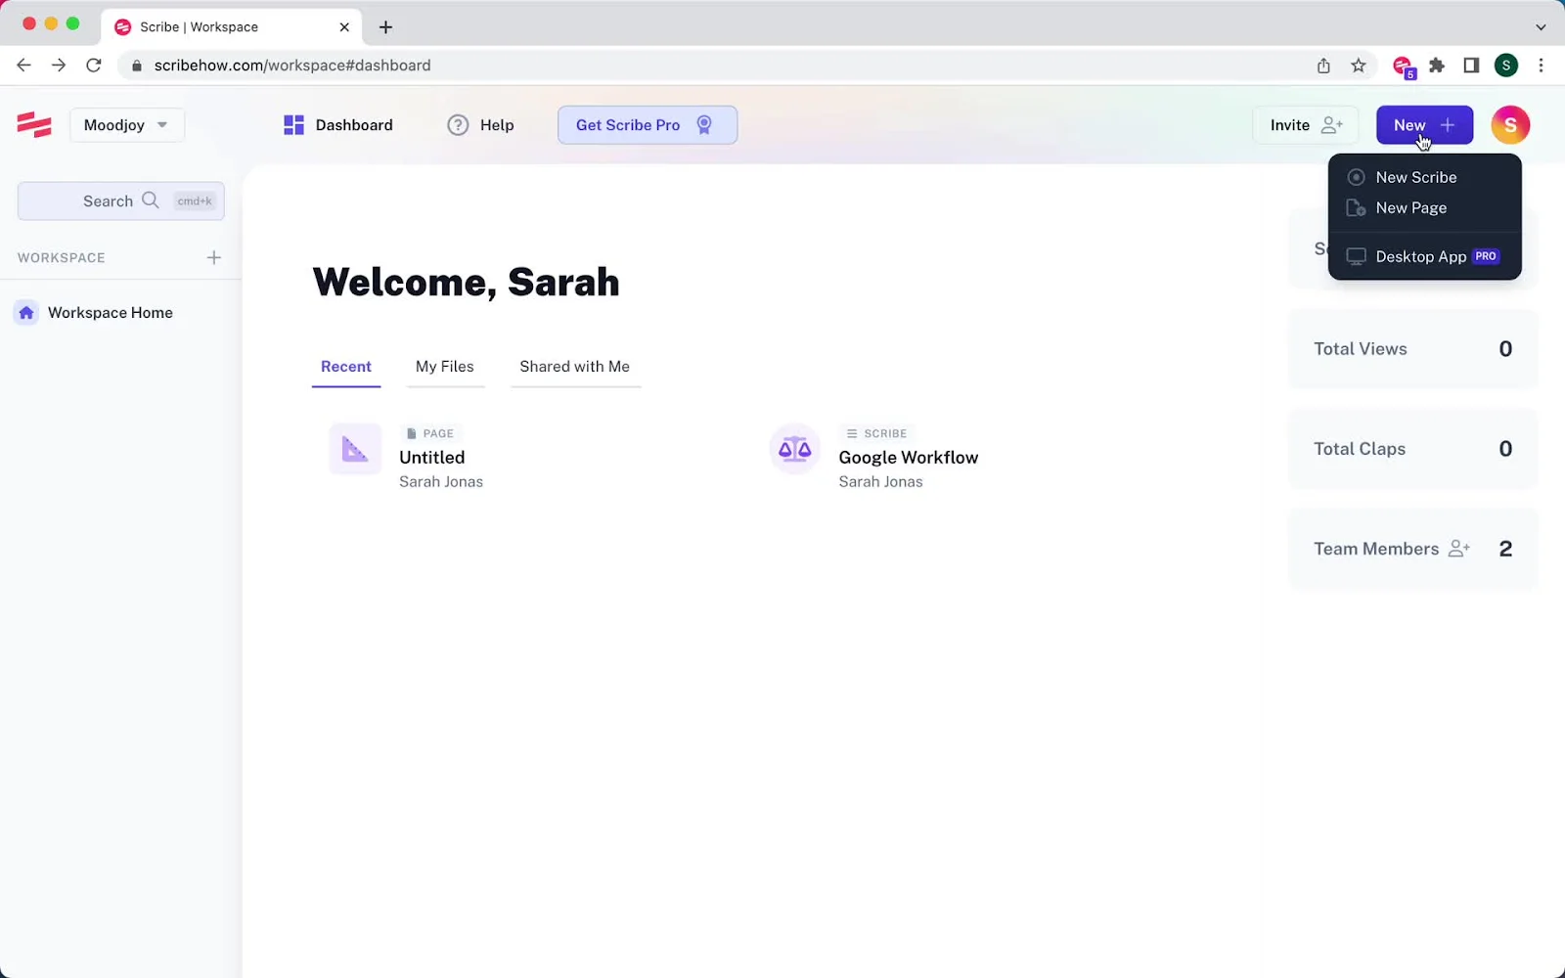Click the Scribe browser extension icon
Viewport: 1565px width, 978px height.
(x=1403, y=67)
